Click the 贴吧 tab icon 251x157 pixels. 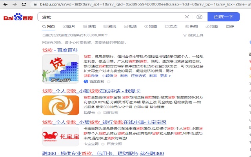(85, 26)
